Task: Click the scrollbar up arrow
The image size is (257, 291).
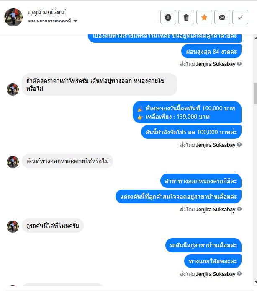Action: coord(256,38)
